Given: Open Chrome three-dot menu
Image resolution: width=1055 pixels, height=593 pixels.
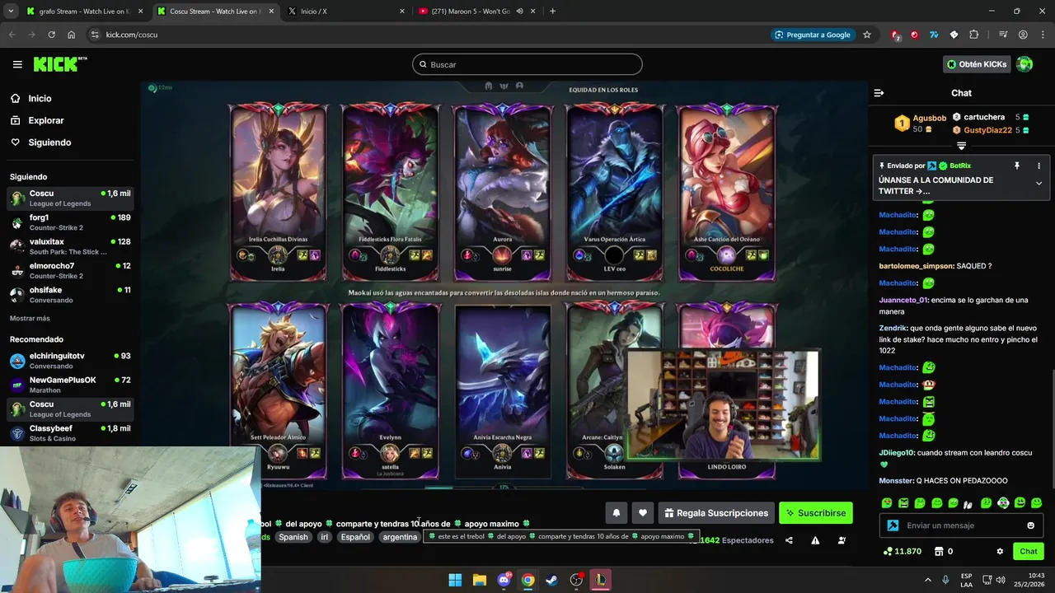Looking at the screenshot, I should [1043, 35].
